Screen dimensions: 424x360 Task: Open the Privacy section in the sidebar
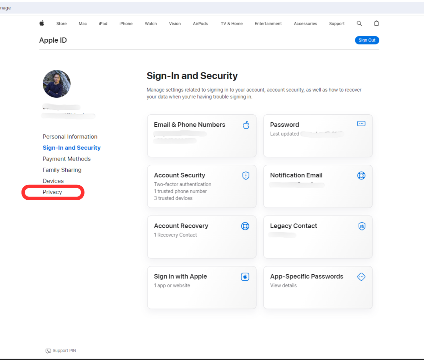coord(52,192)
